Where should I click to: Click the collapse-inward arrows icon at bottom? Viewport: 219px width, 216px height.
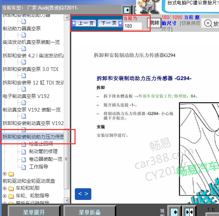click(189, 212)
